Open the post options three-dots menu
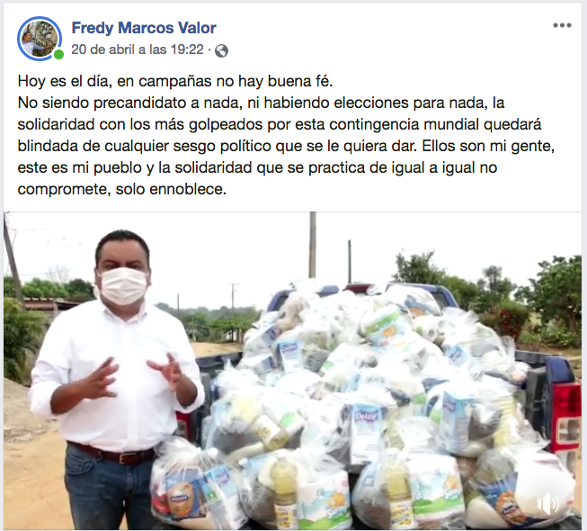The height and width of the screenshot is (531, 587). [x=562, y=25]
